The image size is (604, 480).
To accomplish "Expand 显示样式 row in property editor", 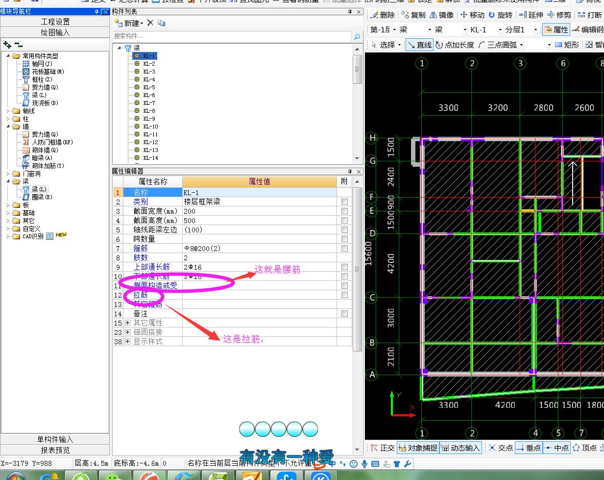I will click(x=128, y=341).
